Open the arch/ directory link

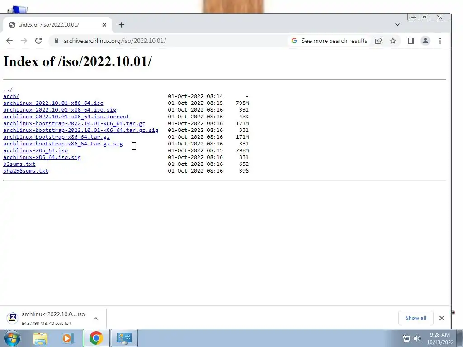pos(11,96)
